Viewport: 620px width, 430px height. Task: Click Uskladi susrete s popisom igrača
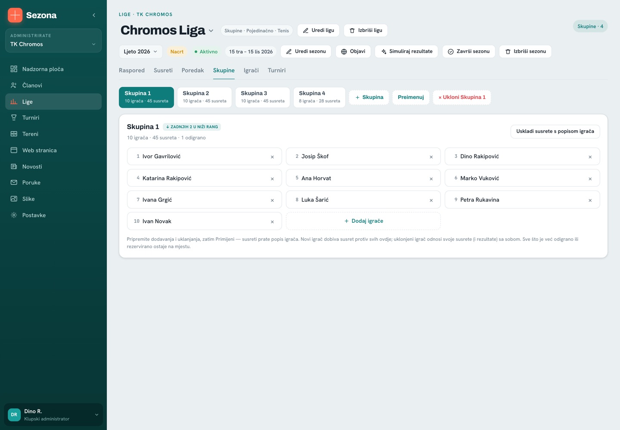tap(555, 132)
